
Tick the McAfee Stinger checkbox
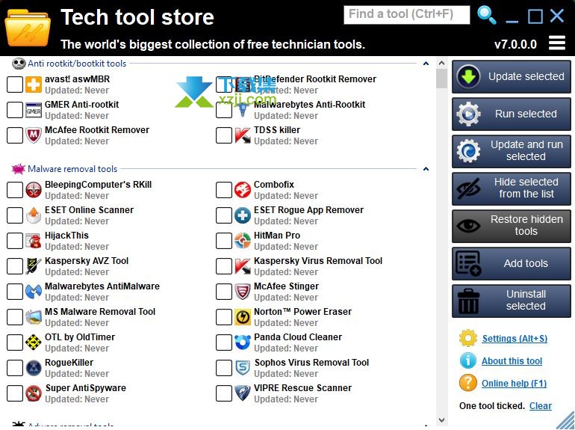224,291
